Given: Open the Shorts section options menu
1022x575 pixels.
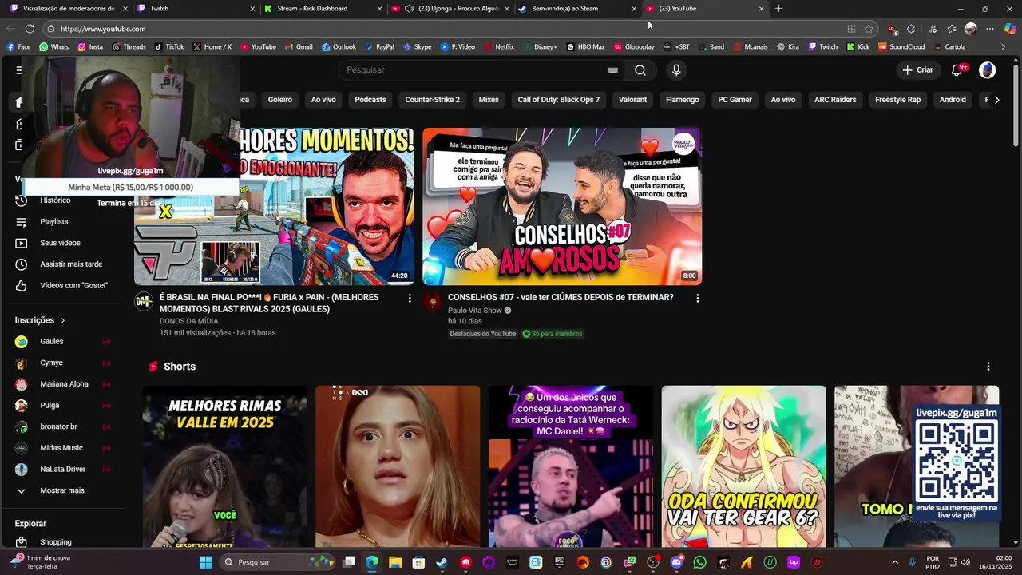Looking at the screenshot, I should click(x=988, y=367).
